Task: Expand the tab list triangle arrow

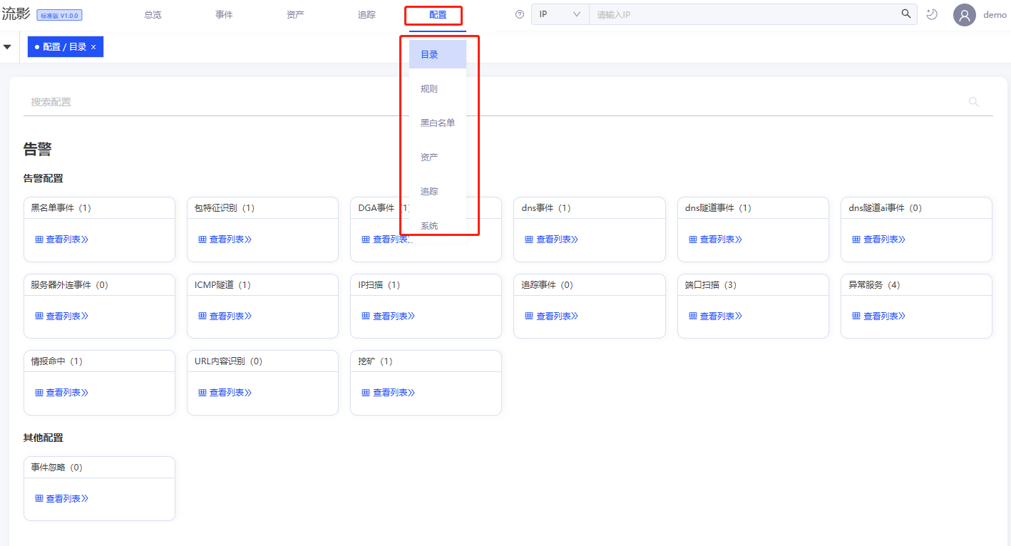Action: tap(7, 47)
